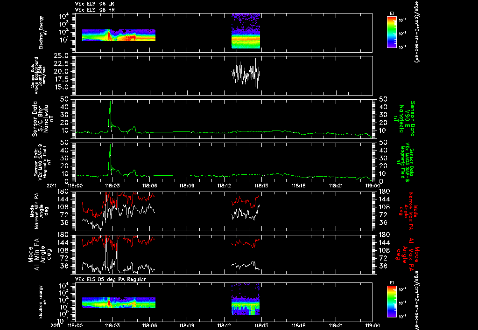Click '118:15' on the time axis under the MAG panel

(x=261, y=186)
